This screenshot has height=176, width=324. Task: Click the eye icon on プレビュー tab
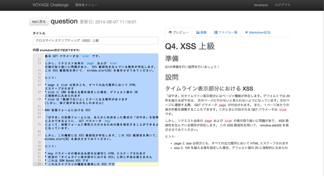pyautogui.click(x=170, y=32)
